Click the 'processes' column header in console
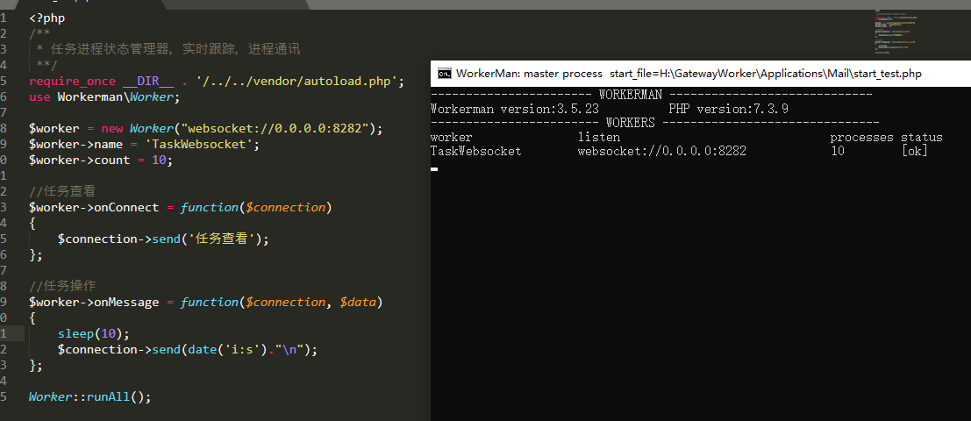Image resolution: width=971 pixels, height=421 pixels. (x=862, y=138)
